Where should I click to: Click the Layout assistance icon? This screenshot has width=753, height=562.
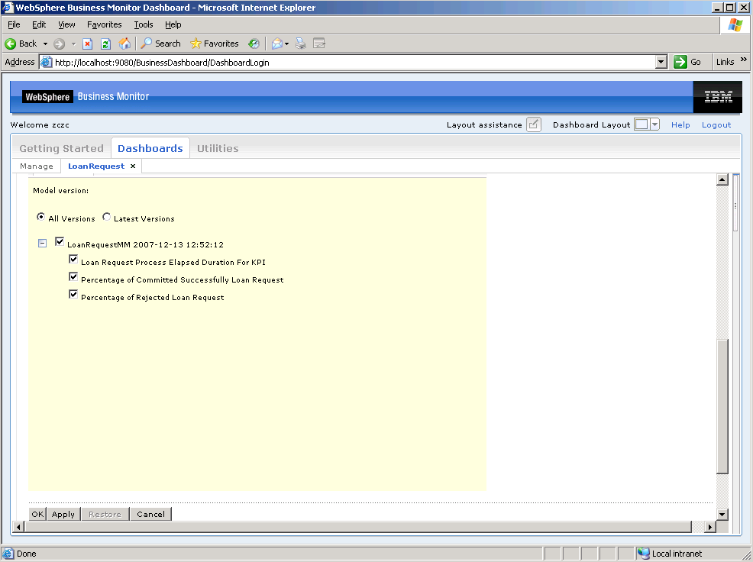tap(534, 124)
